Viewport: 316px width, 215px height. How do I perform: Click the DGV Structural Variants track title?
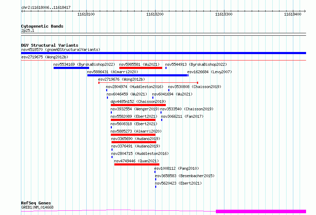pyautogui.click(x=50, y=45)
